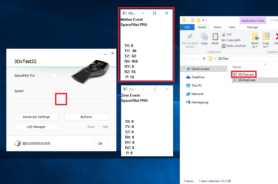The width and height of the screenshot is (278, 184).
Task: Open Advanced Settings
Action: [x=36, y=117]
